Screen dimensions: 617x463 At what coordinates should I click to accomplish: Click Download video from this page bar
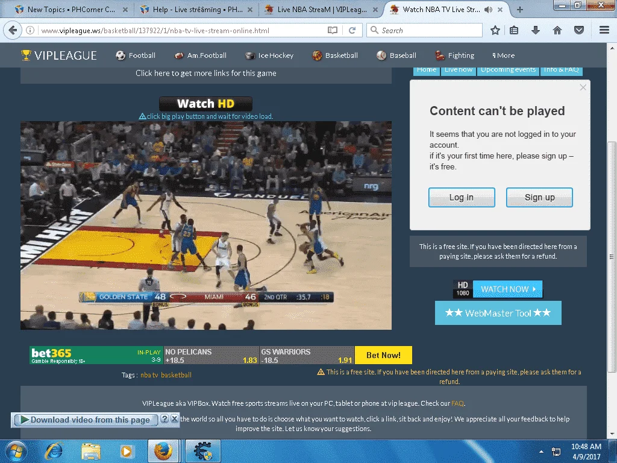click(x=86, y=420)
